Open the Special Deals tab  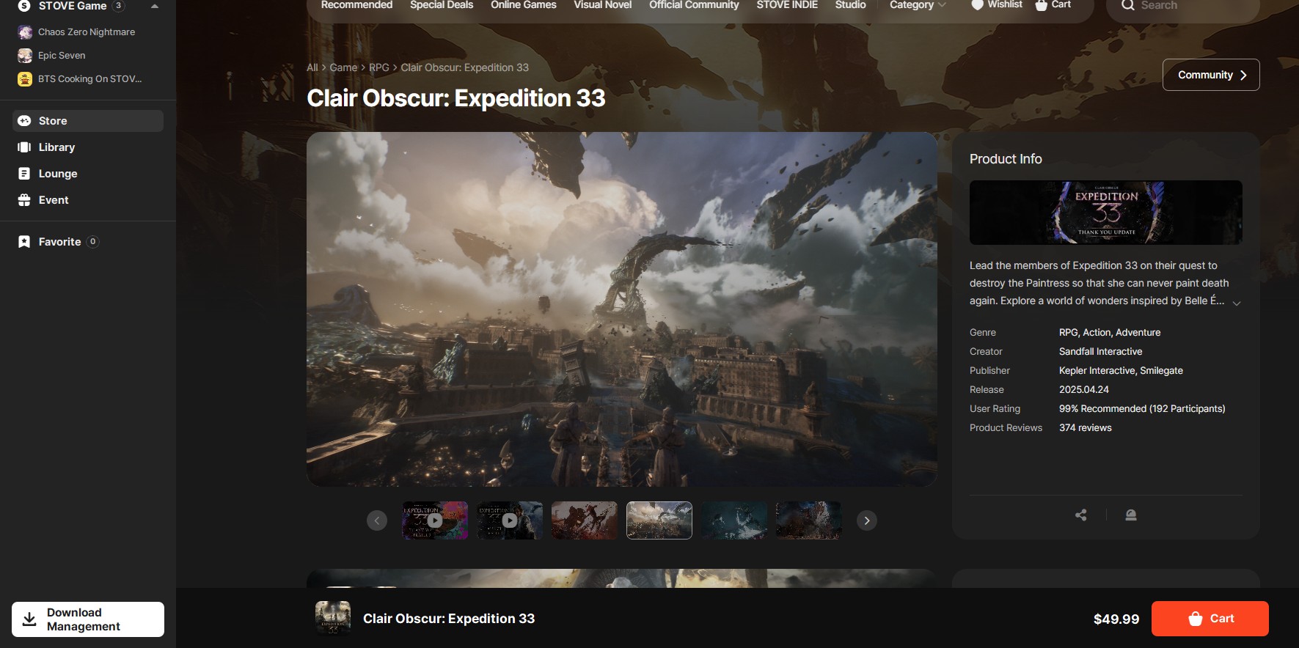442,4
